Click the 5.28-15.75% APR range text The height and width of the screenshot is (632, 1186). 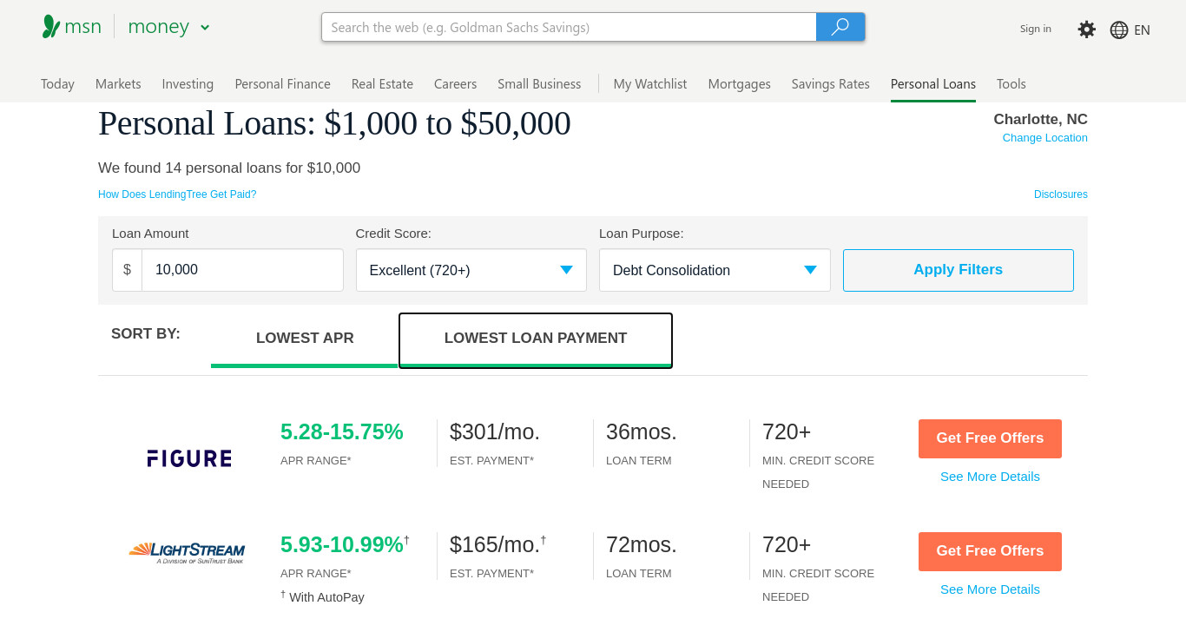point(342,431)
